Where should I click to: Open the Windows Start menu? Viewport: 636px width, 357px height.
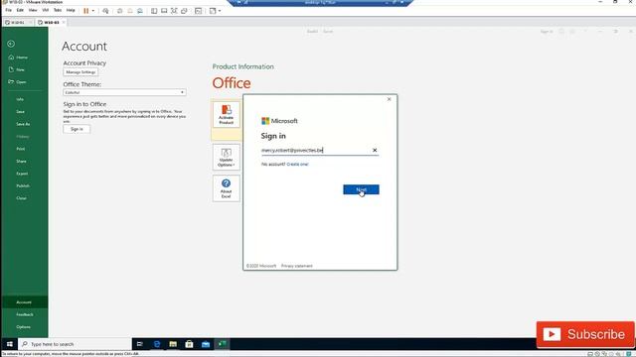pos(9,344)
